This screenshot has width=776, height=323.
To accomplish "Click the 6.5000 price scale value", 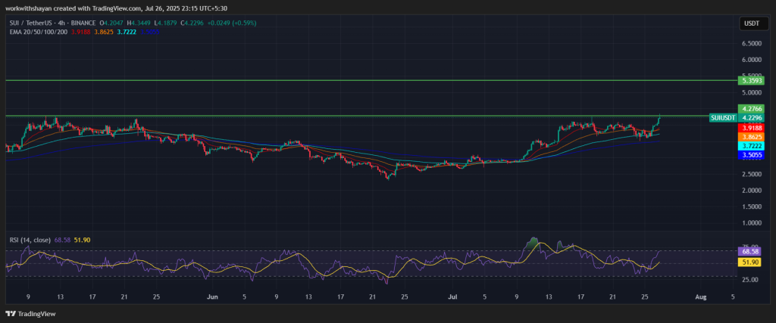I will coord(753,44).
